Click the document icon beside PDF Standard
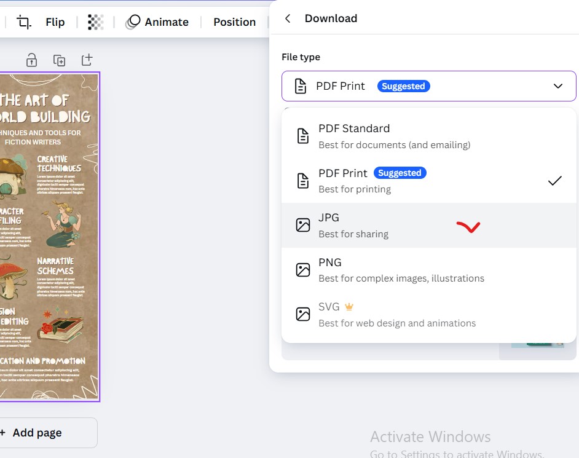 [303, 136]
